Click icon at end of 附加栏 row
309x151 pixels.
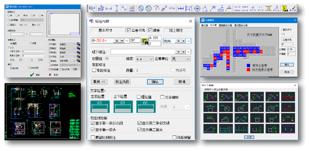(x=78, y=52)
